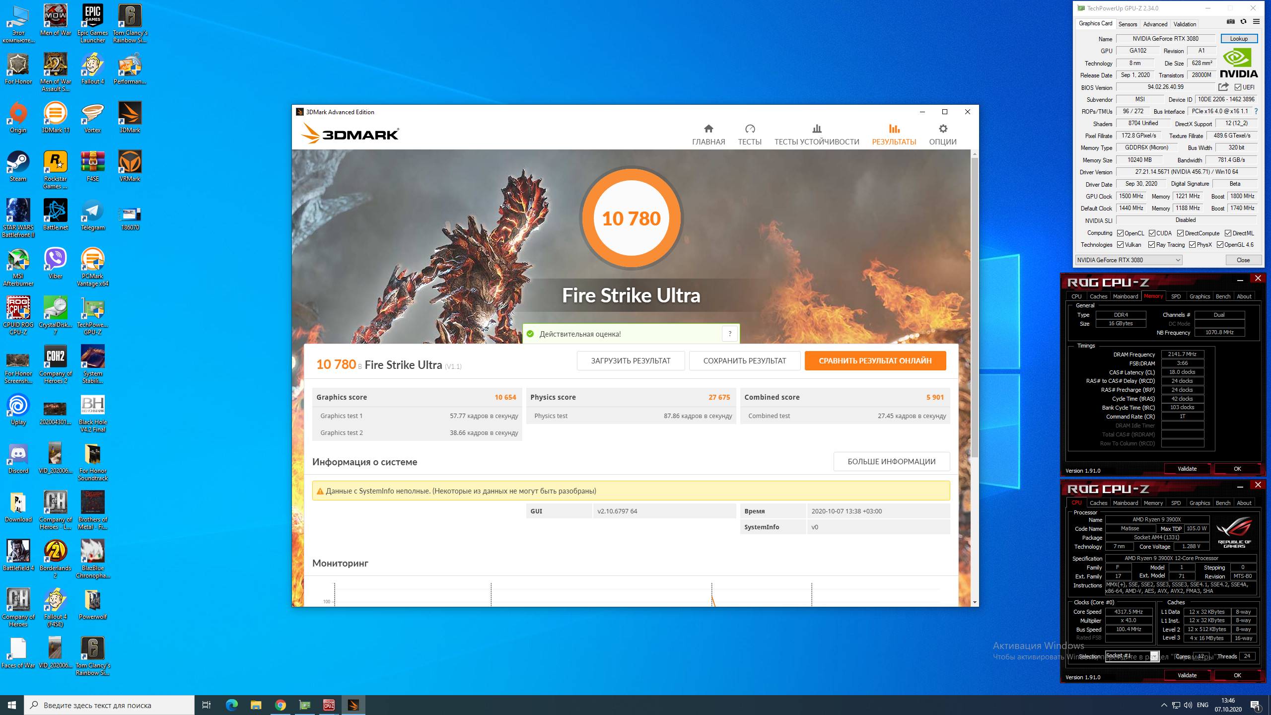The height and width of the screenshot is (715, 1271).
Task: Open the VRMark desktop icon
Action: 130,166
